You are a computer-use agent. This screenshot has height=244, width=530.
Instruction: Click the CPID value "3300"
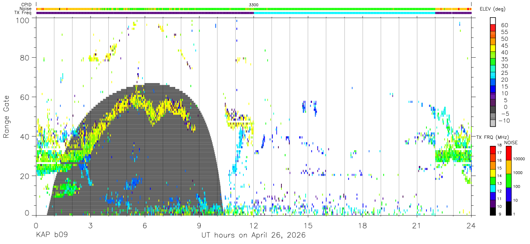coord(254,5)
